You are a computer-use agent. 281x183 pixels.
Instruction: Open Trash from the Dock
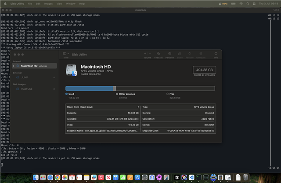point(245,177)
